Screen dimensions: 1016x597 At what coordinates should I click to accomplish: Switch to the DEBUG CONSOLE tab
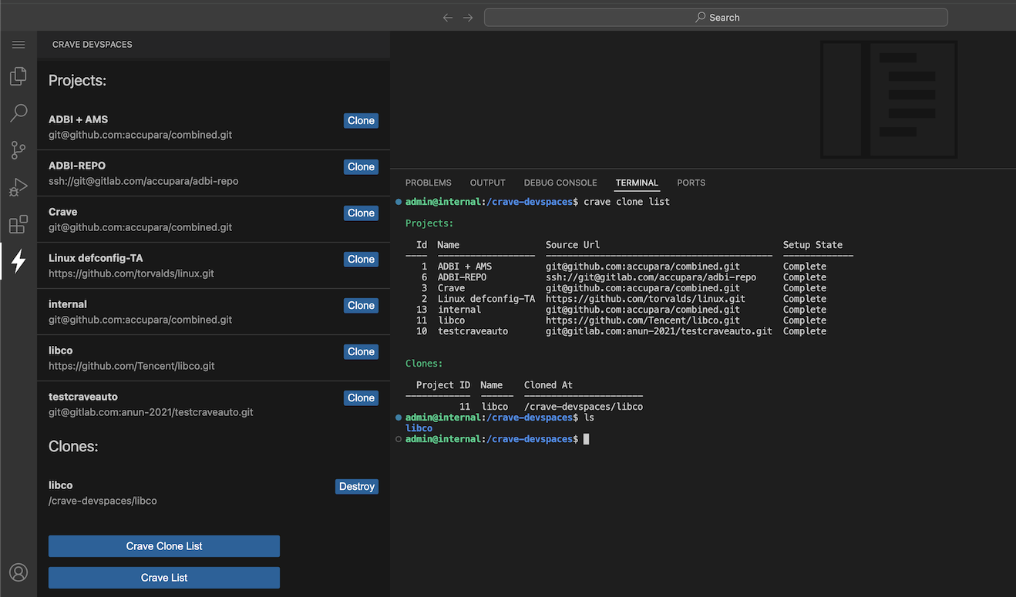[x=560, y=183]
